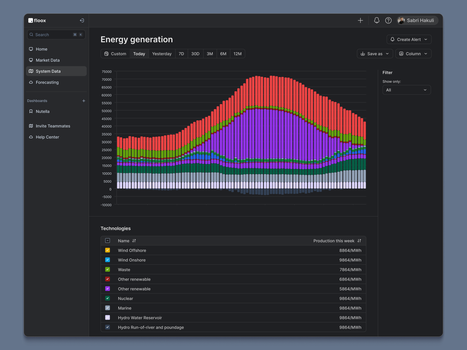The width and height of the screenshot is (467, 350).
Task: Select the 30D time range tab
Action: coord(195,54)
